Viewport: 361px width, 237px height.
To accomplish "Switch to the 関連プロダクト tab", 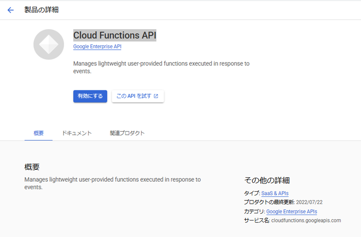I will [x=127, y=133].
